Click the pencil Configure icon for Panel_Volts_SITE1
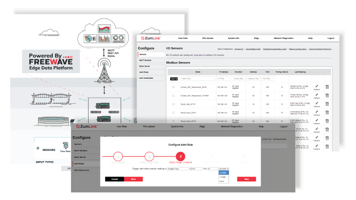 click(x=317, y=103)
